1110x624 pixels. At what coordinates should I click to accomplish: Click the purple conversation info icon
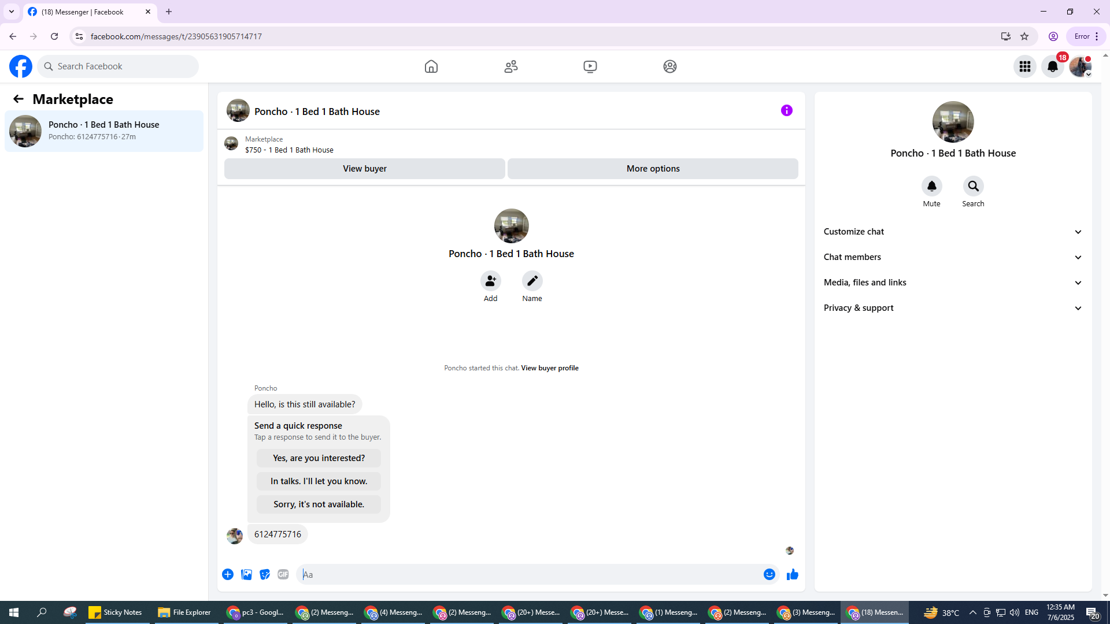pos(786,110)
